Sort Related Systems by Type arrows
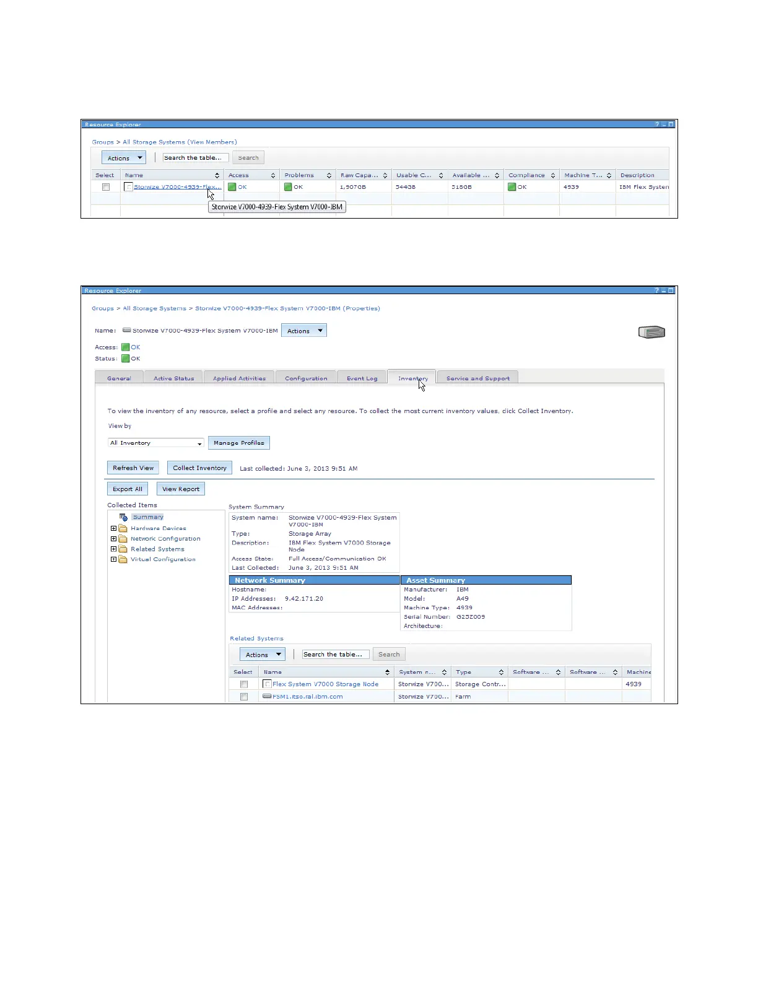758x981 pixels. (x=501, y=673)
